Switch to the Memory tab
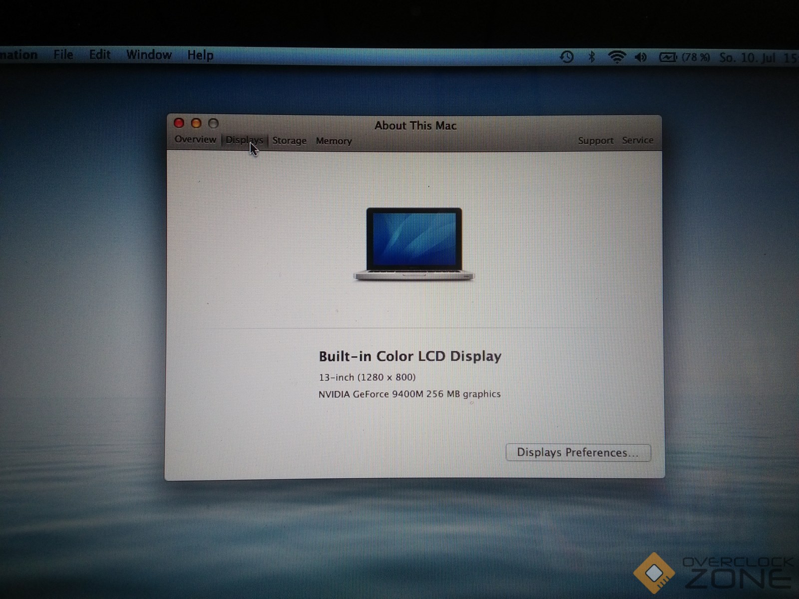This screenshot has width=799, height=599. tap(334, 141)
